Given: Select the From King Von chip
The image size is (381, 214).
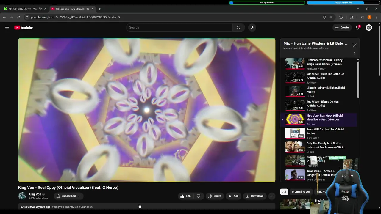Looking at the screenshot, I should (x=301, y=192).
